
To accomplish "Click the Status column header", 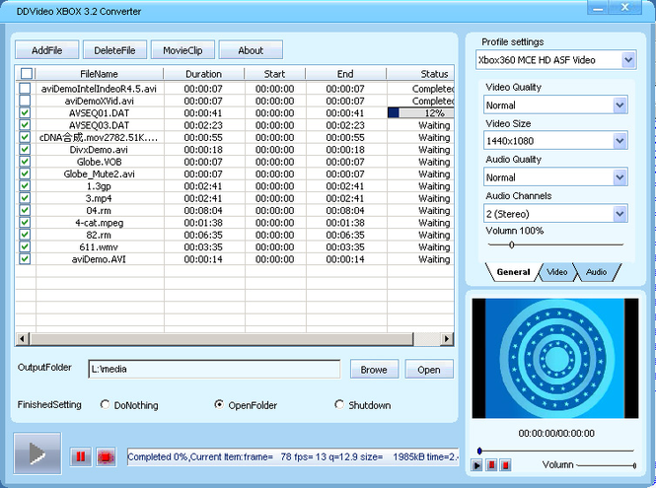I will pos(420,74).
